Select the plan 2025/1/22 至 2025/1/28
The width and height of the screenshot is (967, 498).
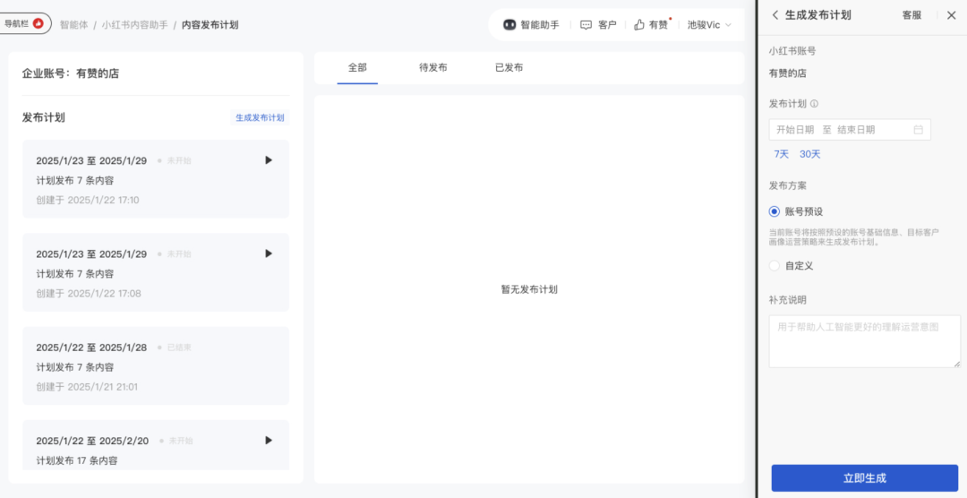pos(156,366)
